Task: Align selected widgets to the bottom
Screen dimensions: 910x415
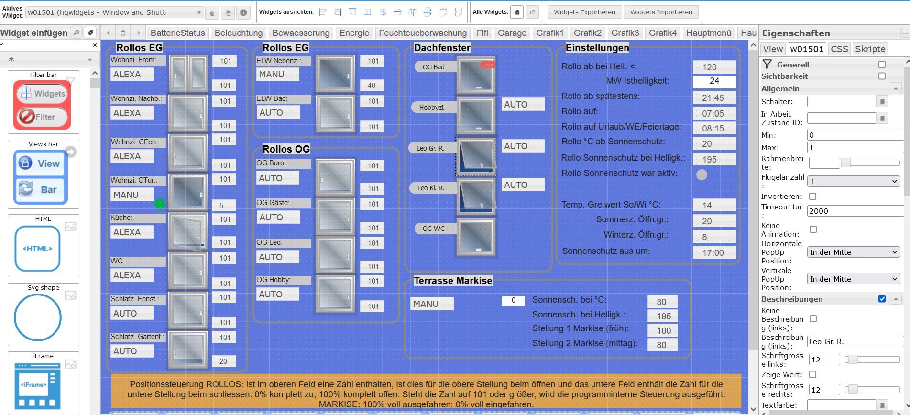Action: point(367,12)
